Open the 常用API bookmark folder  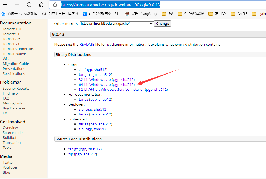tap(218, 14)
